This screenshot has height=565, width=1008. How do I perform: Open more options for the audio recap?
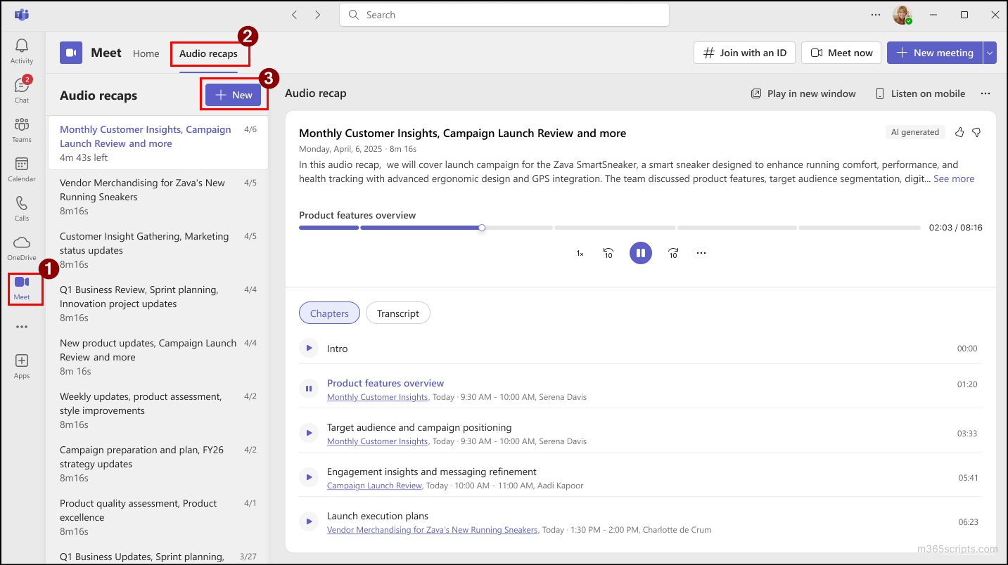pyautogui.click(x=985, y=93)
